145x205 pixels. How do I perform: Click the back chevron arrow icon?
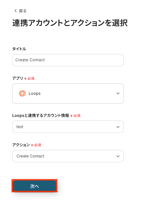coord(16,11)
